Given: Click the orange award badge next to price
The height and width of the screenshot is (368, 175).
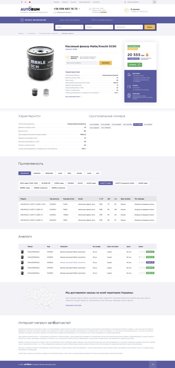Looking at the screenshot, I should 147,55.
